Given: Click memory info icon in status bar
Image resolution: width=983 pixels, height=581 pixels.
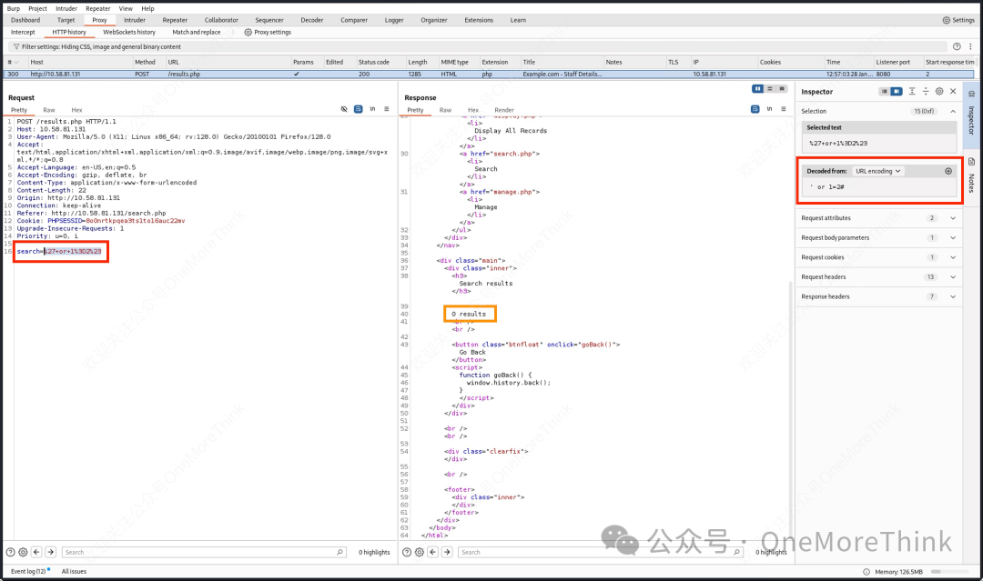Looking at the screenshot, I should coord(866,572).
